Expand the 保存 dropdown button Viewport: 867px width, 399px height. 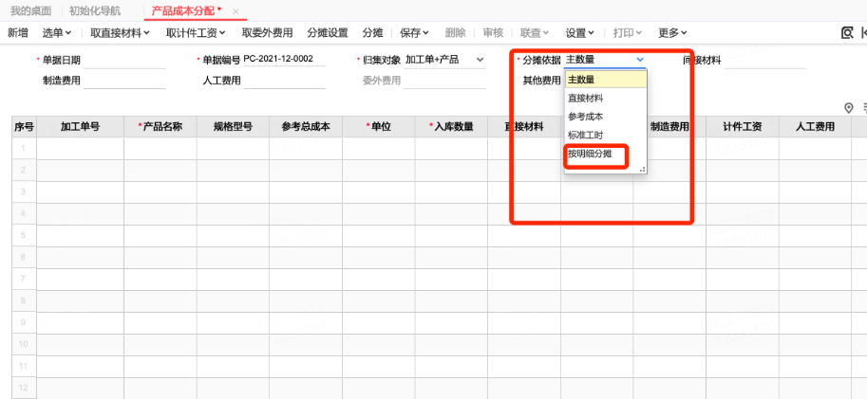[414, 33]
